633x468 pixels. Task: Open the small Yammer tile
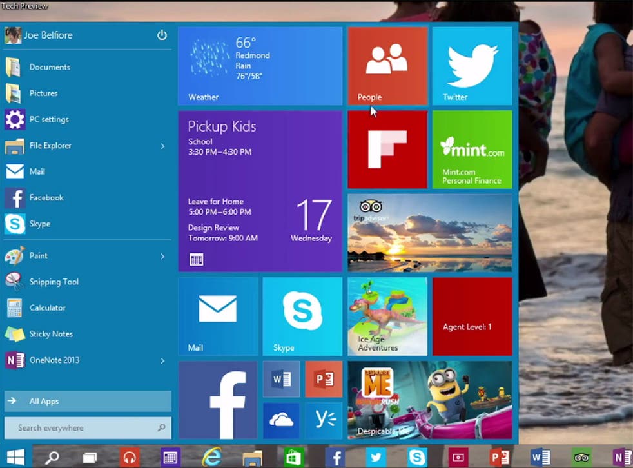[324, 421]
